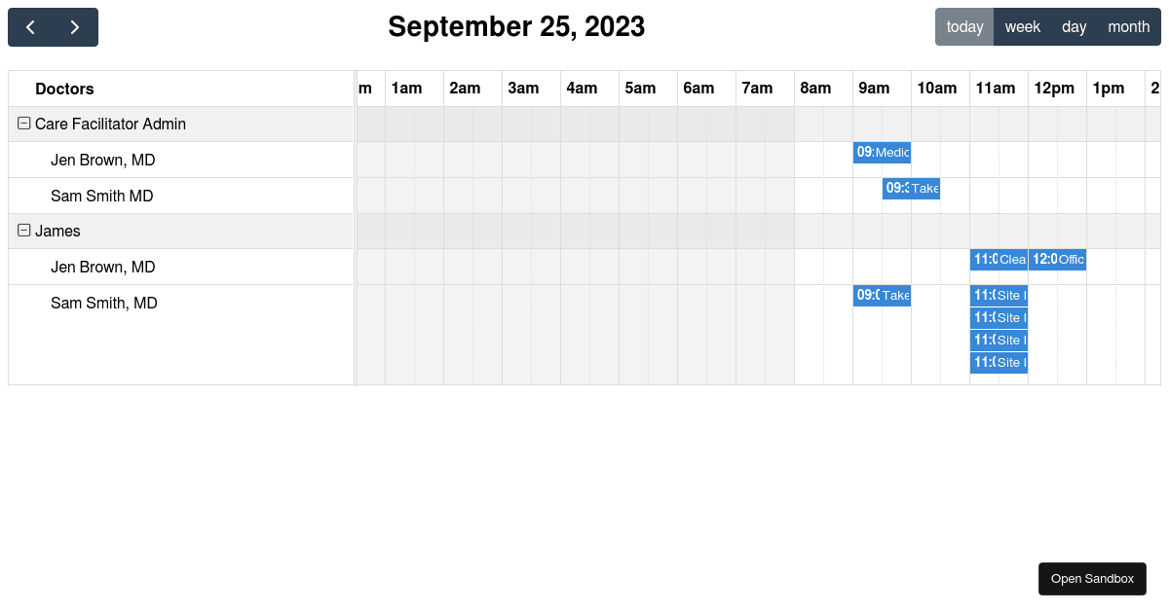Switch to week view
The width and height of the screenshot is (1169, 613).
pyautogui.click(x=1022, y=26)
